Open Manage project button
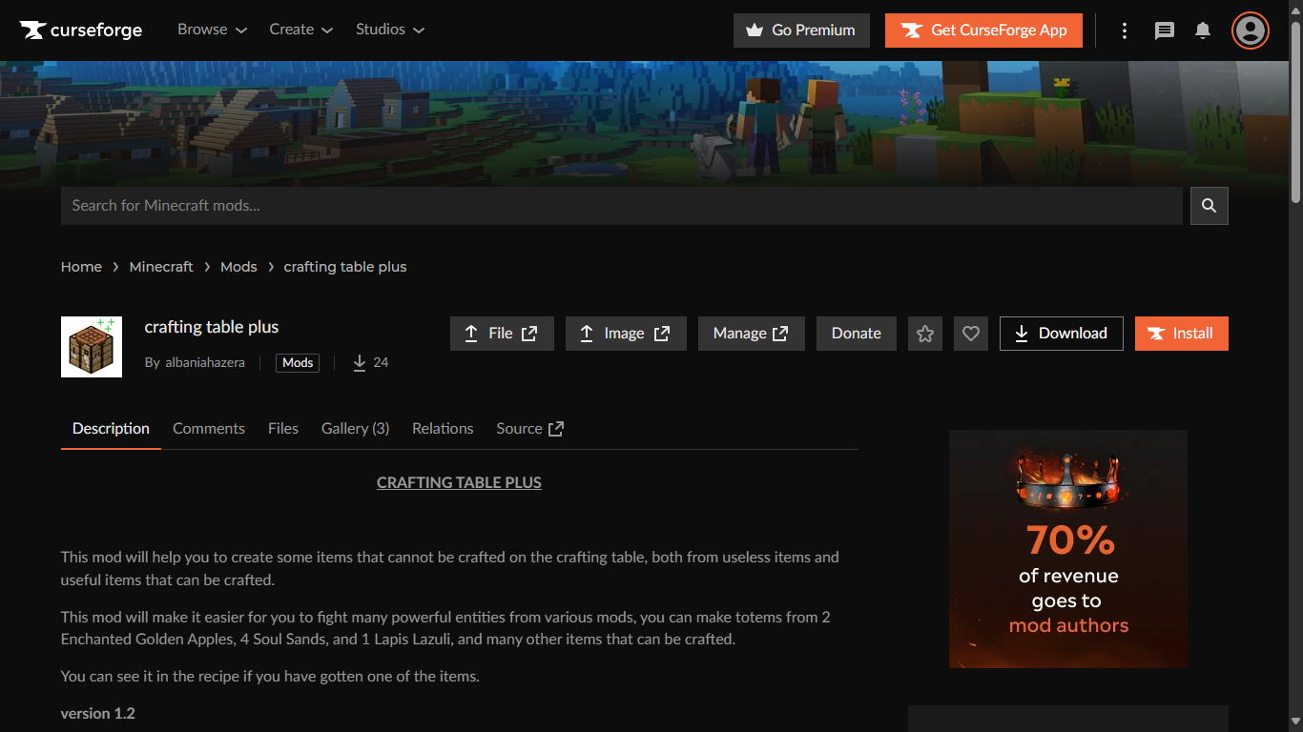Image resolution: width=1303 pixels, height=732 pixels. [752, 334]
